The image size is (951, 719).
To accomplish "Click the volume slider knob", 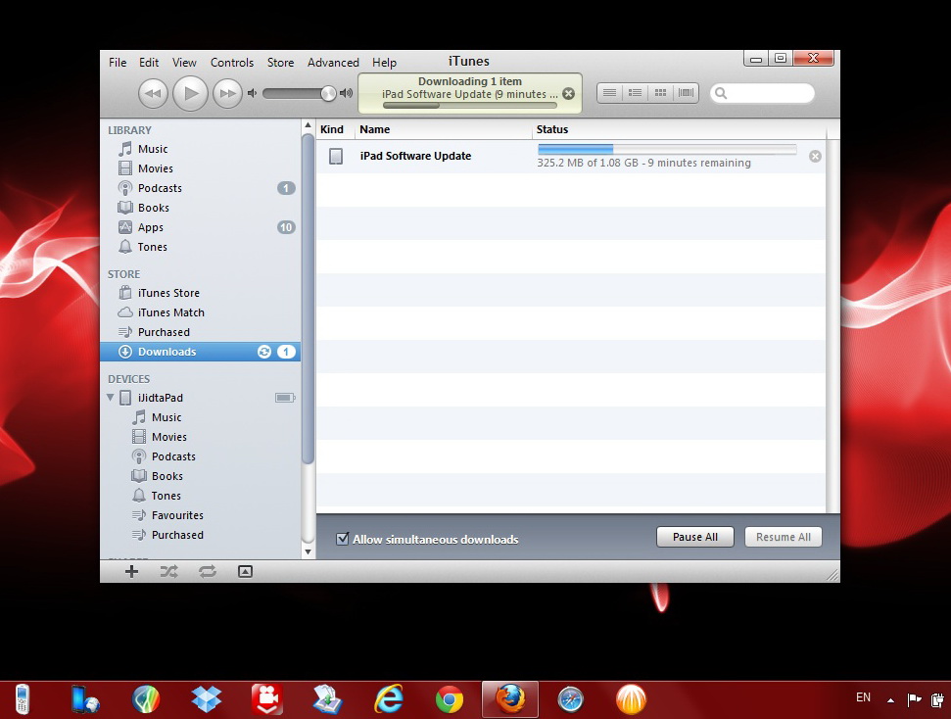I will 328,93.
